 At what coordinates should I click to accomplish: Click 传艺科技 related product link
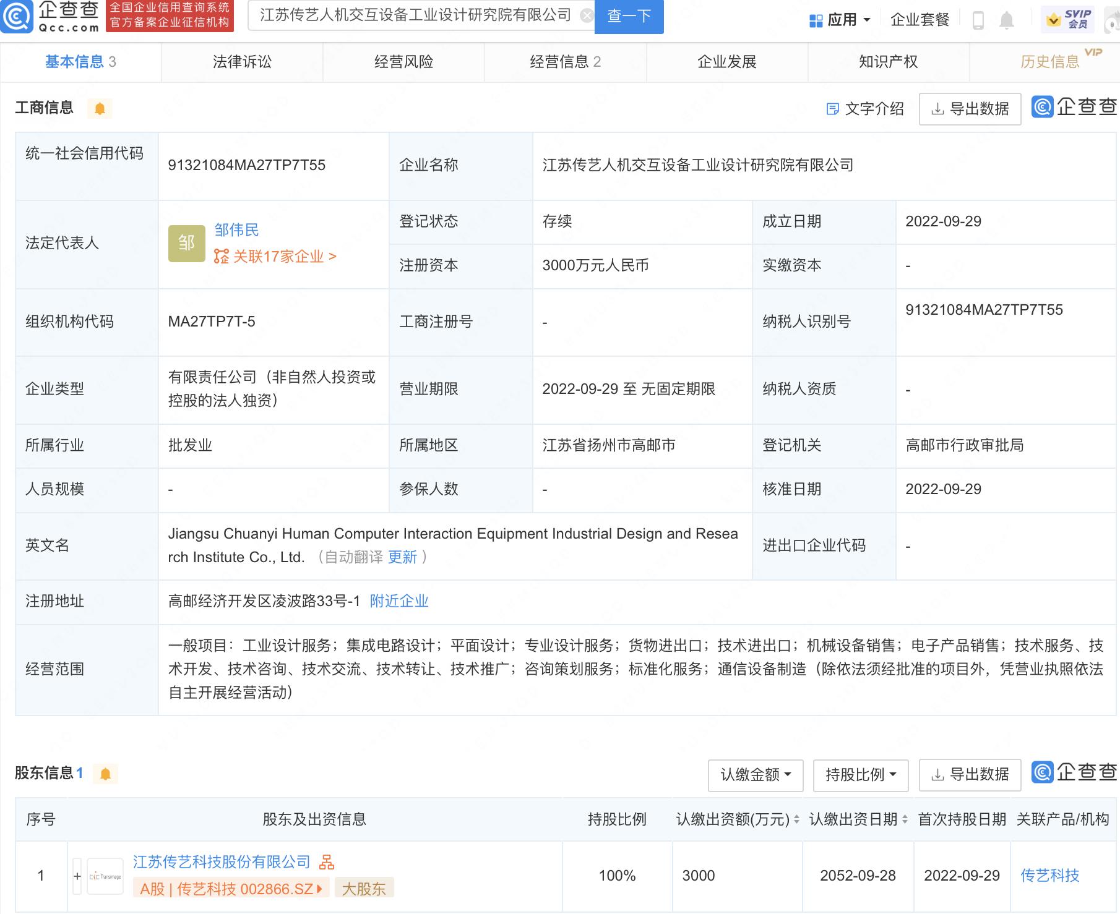pyautogui.click(x=1049, y=876)
